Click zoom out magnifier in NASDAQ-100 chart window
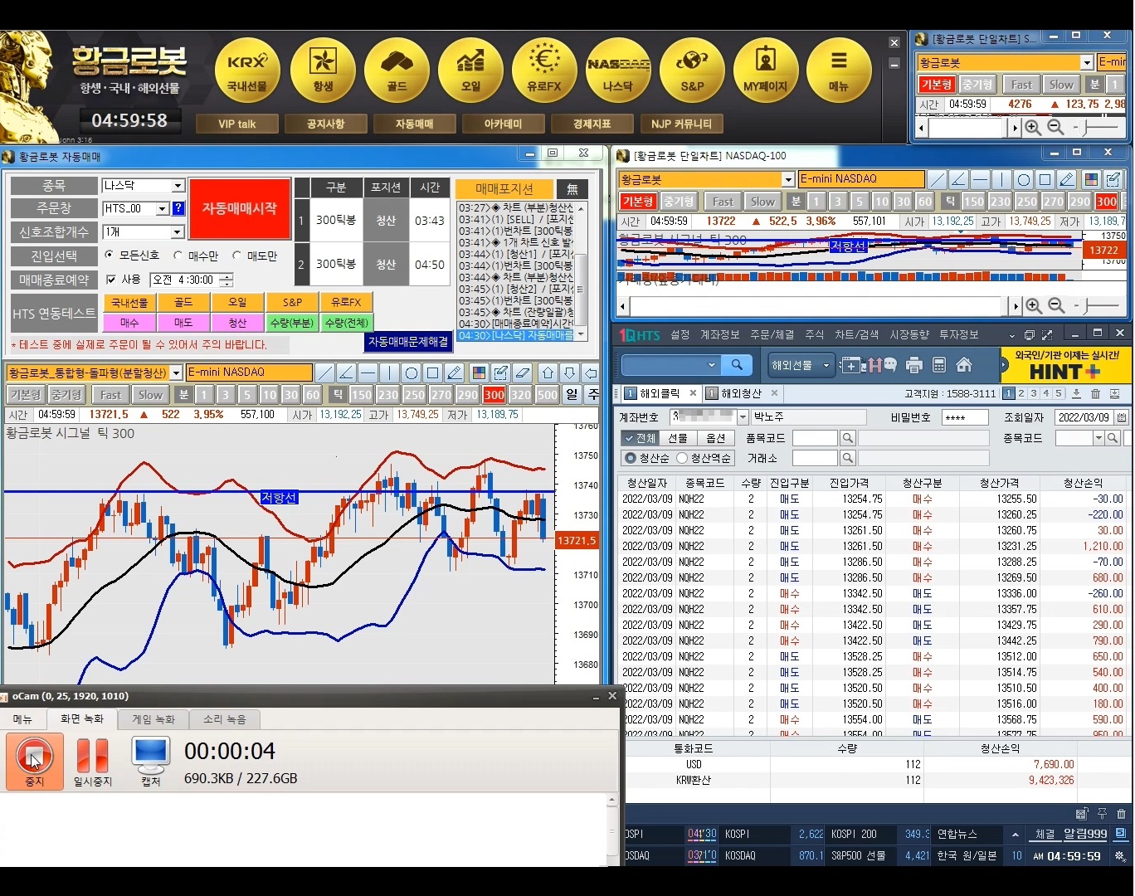The width and height of the screenshot is (1135, 896). (1056, 306)
